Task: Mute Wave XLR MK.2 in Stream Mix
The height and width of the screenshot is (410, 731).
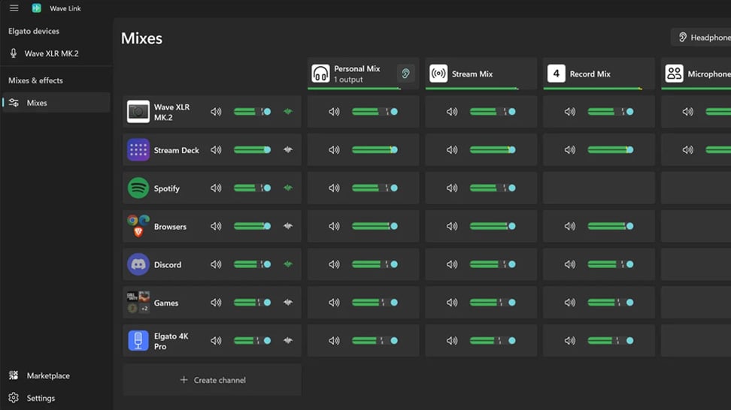Action: coord(452,112)
